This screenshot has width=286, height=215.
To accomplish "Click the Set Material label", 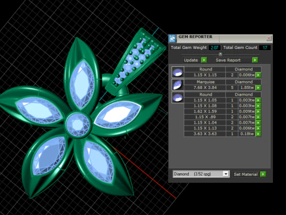I will pos(245,174).
